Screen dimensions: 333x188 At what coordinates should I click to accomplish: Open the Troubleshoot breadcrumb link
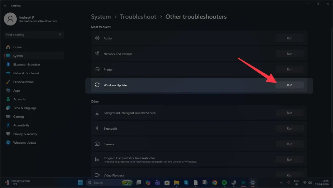pyautogui.click(x=138, y=17)
